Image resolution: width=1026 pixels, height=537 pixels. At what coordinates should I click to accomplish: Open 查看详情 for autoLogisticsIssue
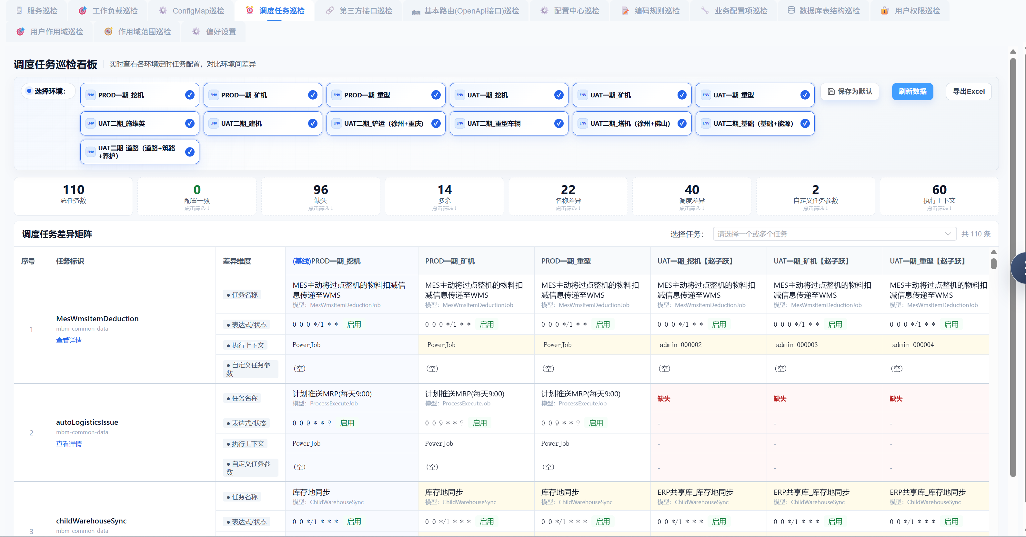coord(69,444)
